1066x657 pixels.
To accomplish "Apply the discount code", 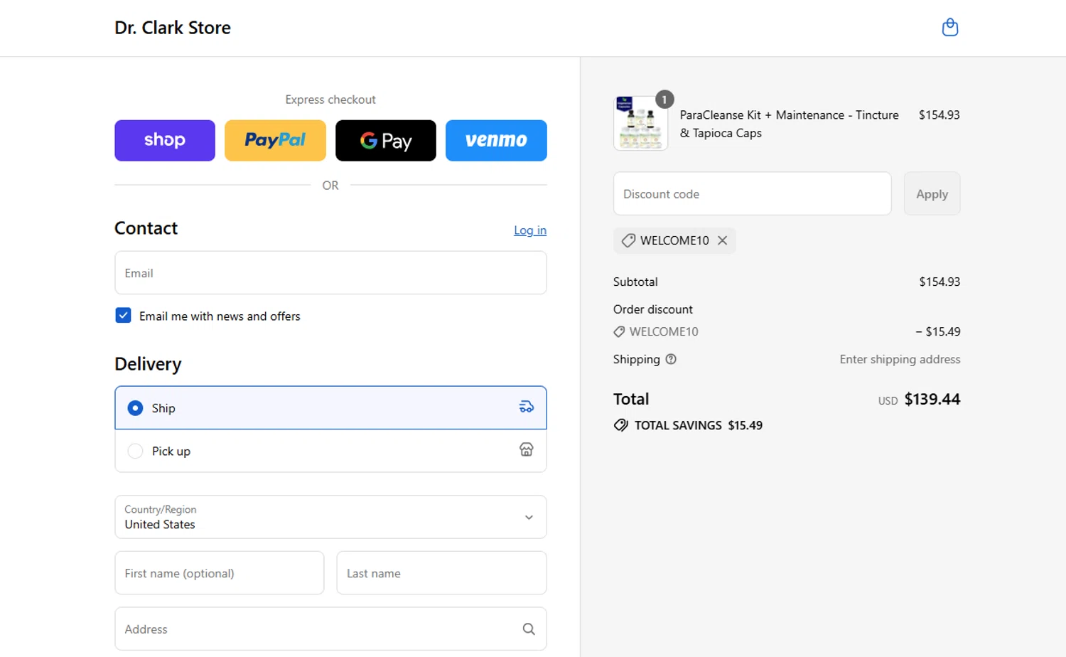I will 932,193.
